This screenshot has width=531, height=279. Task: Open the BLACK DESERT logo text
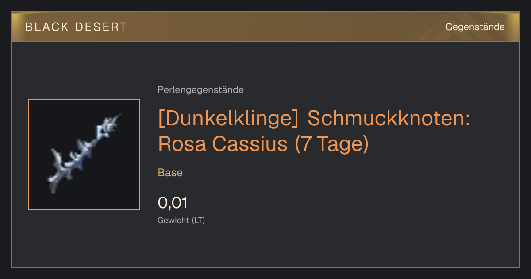(76, 27)
